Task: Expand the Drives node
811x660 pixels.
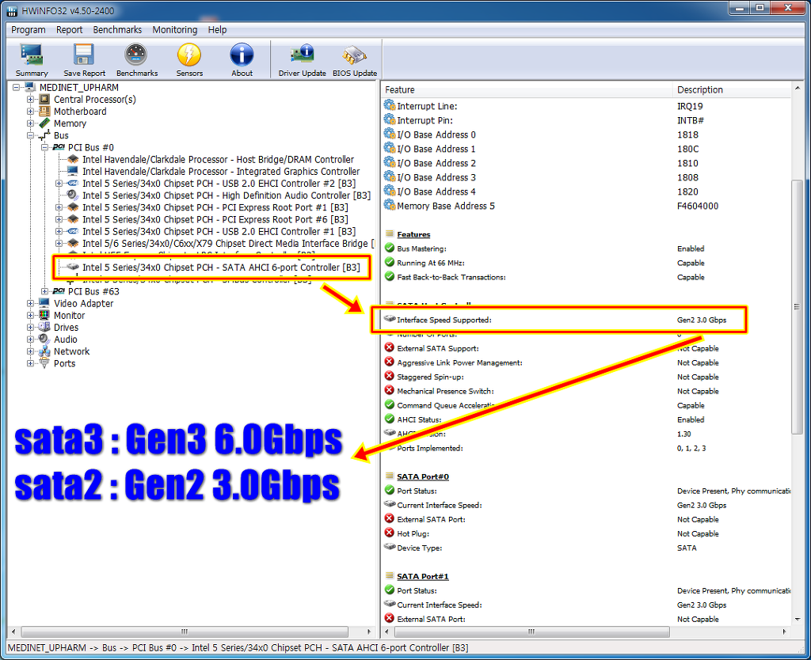Action: pyautogui.click(x=31, y=327)
